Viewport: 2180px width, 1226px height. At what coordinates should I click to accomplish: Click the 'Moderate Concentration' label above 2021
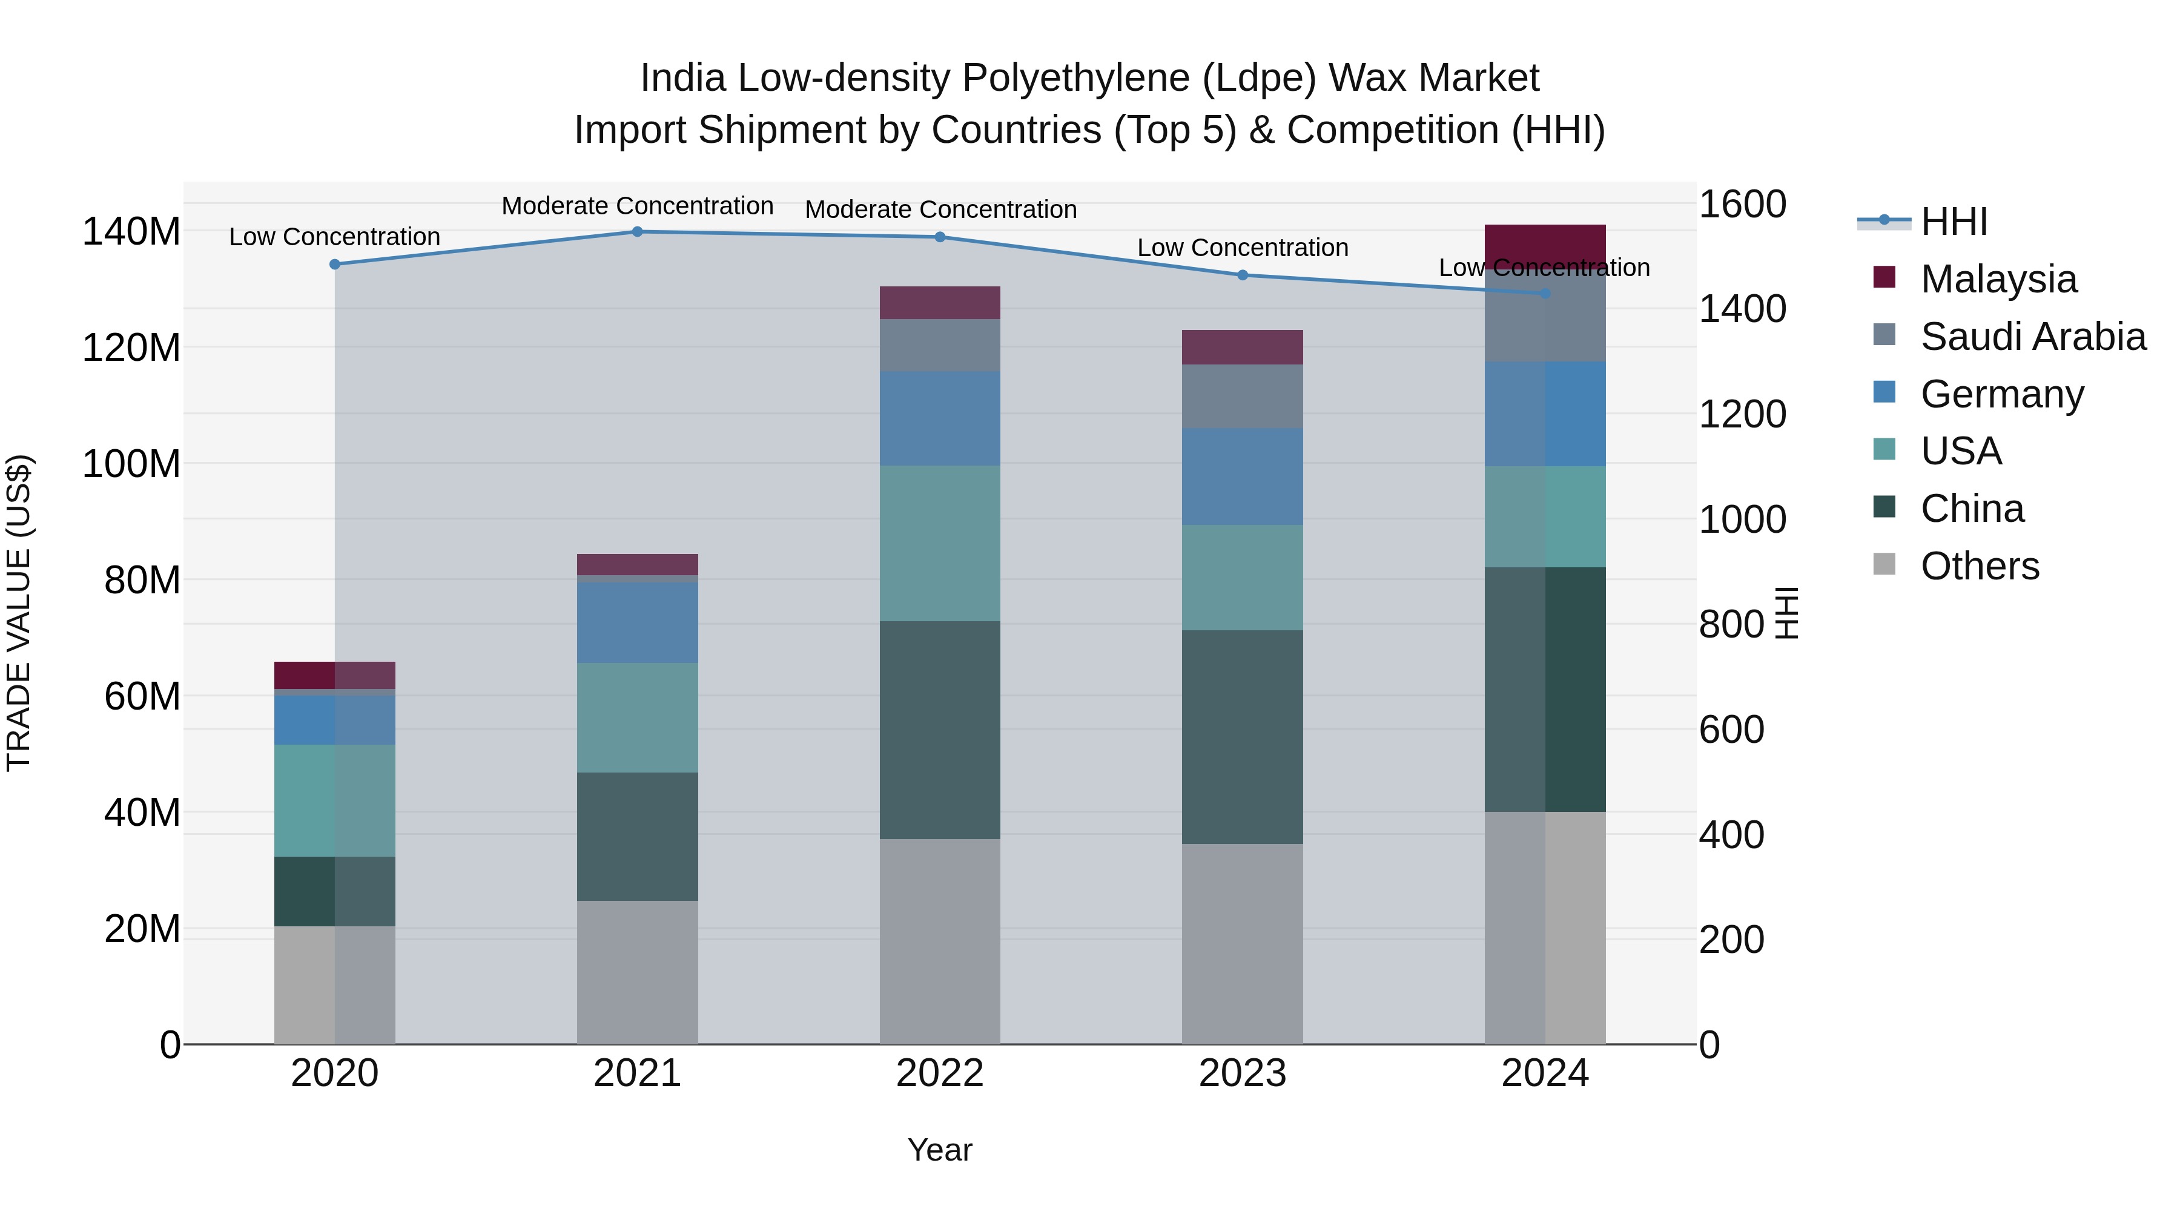638,206
